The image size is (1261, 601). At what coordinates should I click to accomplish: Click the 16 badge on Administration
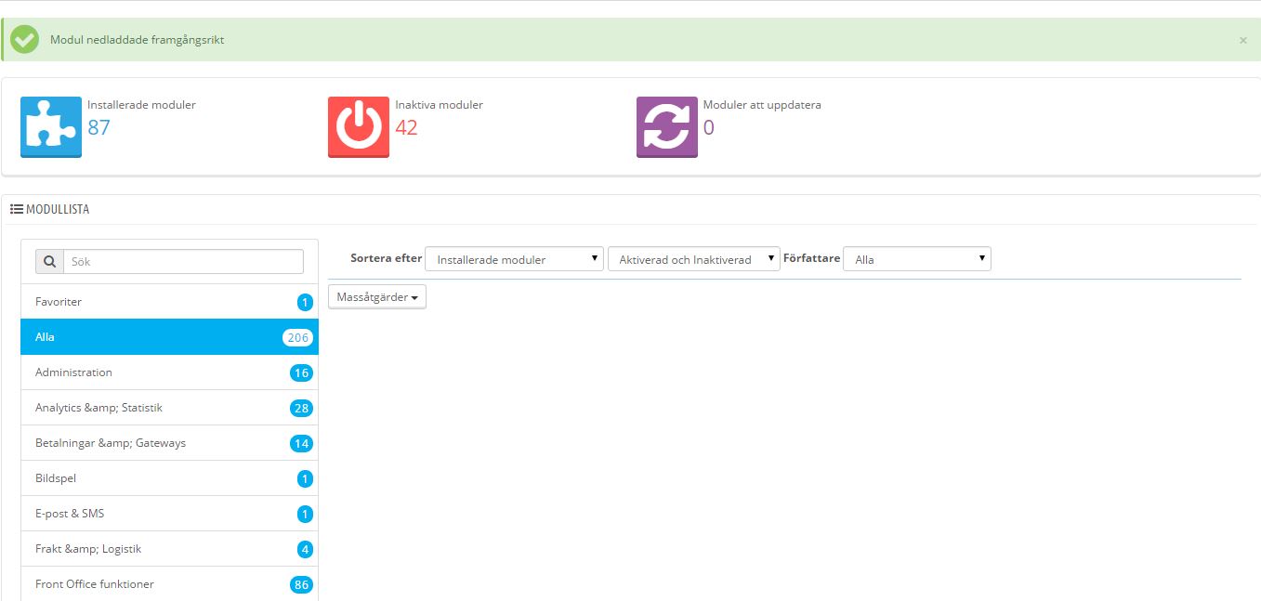coord(301,373)
